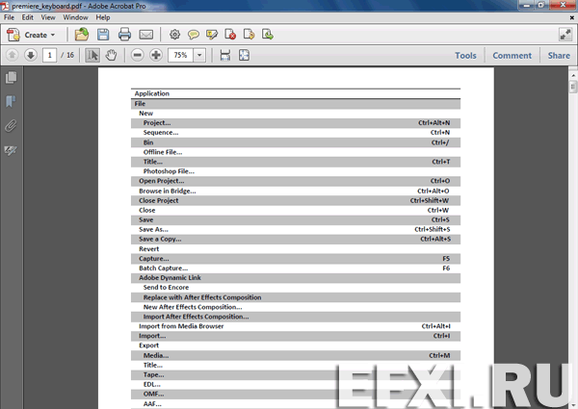Click the extract page icon
Image resolution: width=578 pixels, height=409 pixels.
point(250,35)
